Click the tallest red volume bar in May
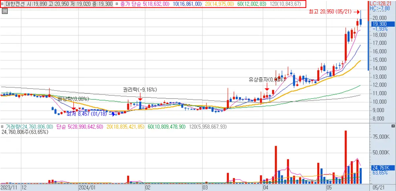This screenshot has width=396, height=191. 346,157
